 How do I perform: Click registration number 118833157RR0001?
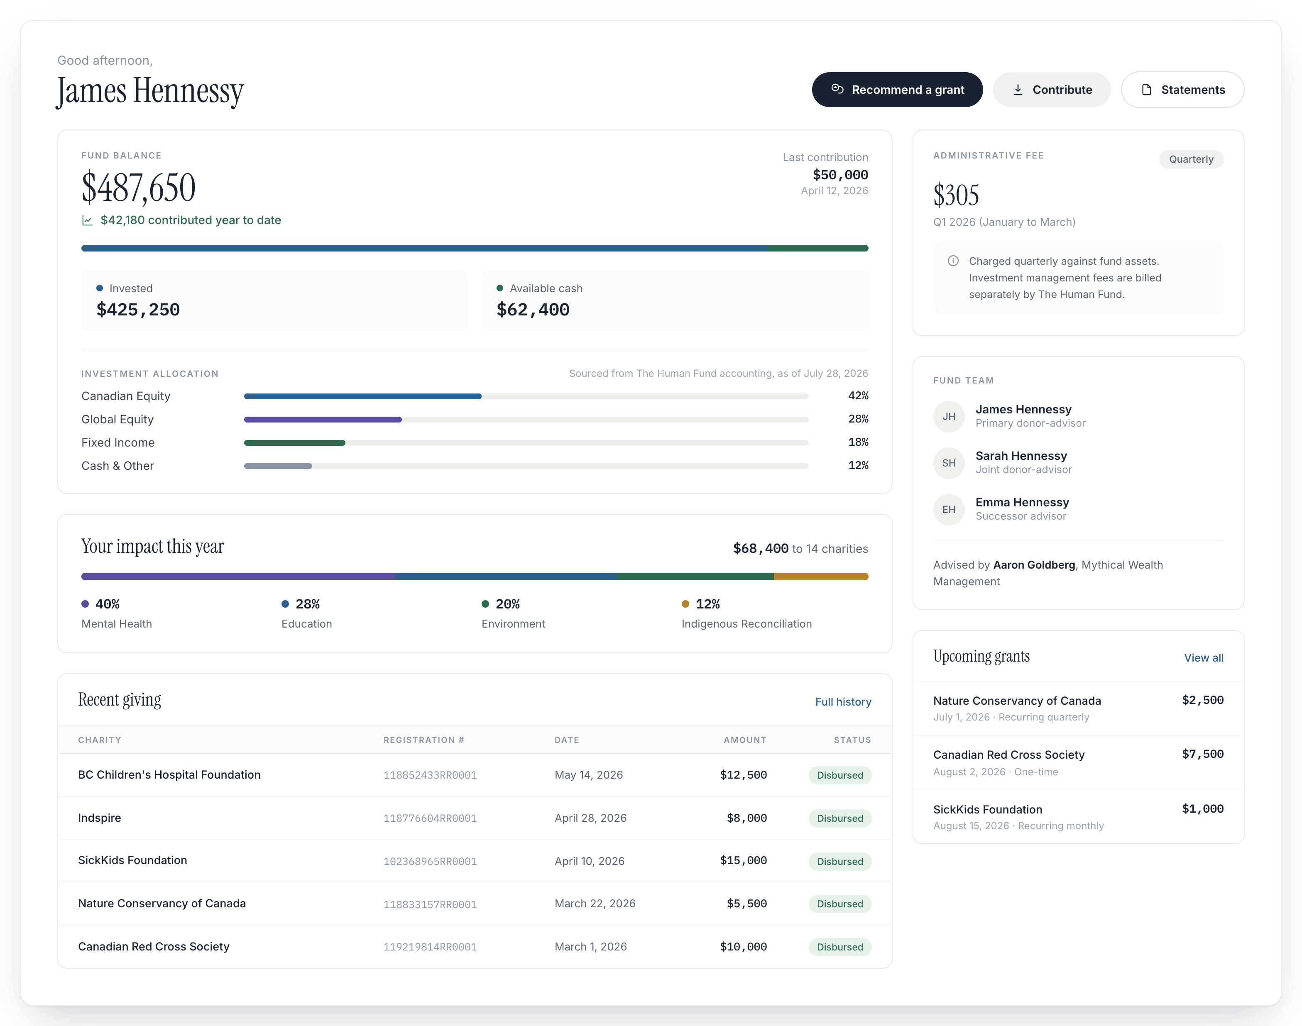430,905
